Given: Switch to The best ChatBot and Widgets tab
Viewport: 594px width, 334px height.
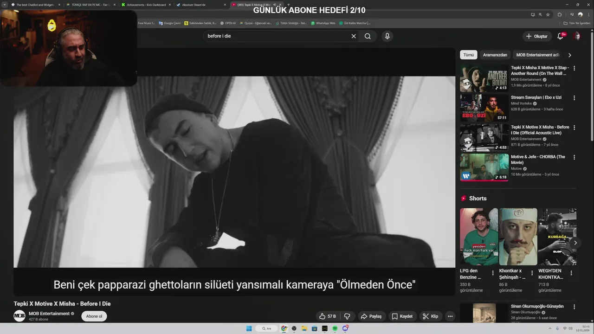Looking at the screenshot, I should point(36,5).
